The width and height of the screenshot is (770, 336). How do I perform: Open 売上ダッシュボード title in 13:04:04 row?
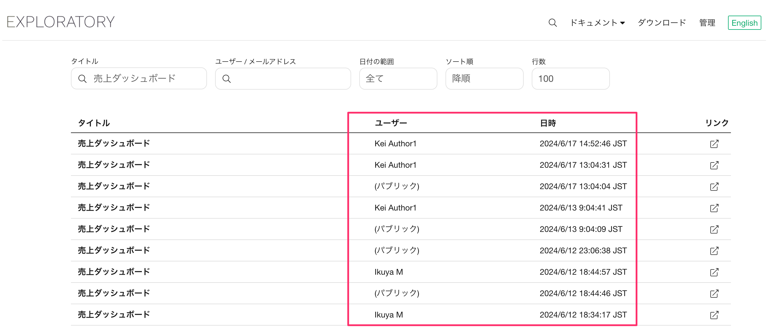pos(113,187)
